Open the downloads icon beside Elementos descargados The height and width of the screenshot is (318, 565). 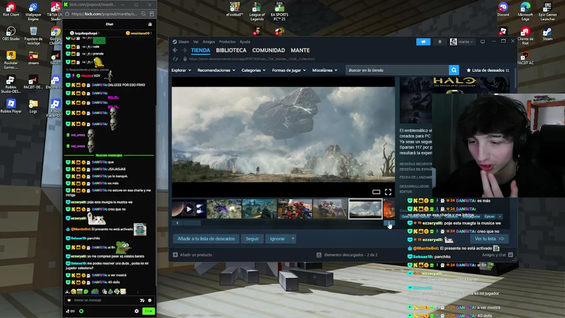coord(319,255)
